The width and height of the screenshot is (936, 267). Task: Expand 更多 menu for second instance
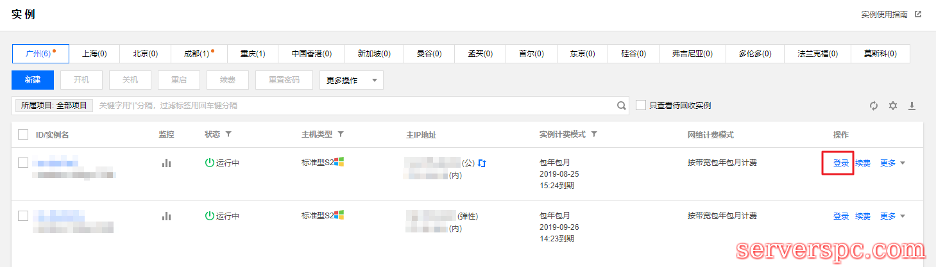[892, 216]
